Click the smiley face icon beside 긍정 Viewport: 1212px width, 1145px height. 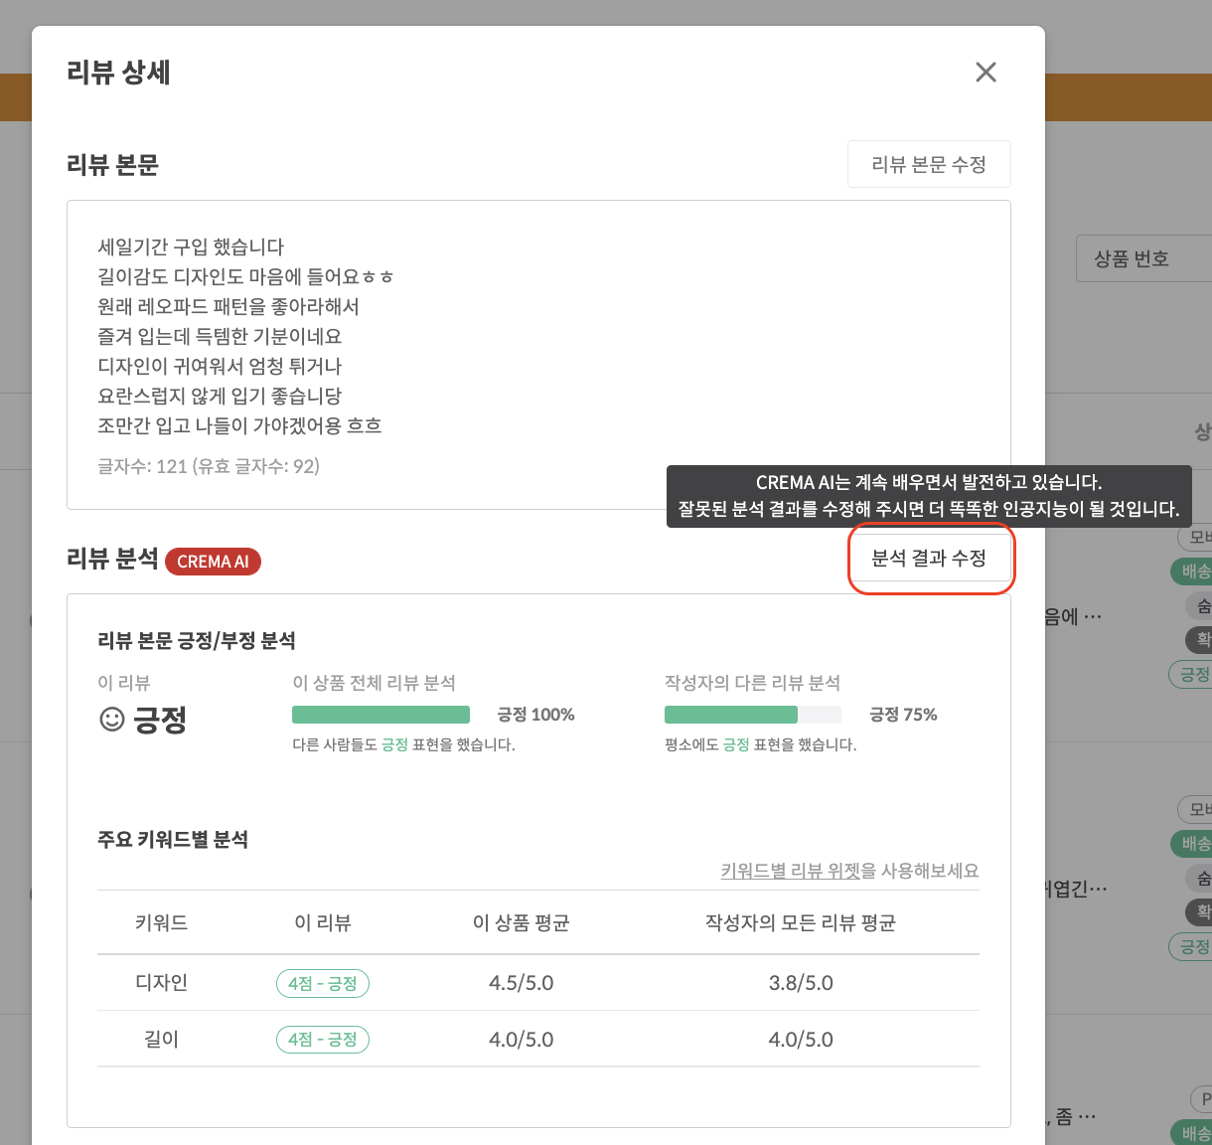click(x=112, y=719)
